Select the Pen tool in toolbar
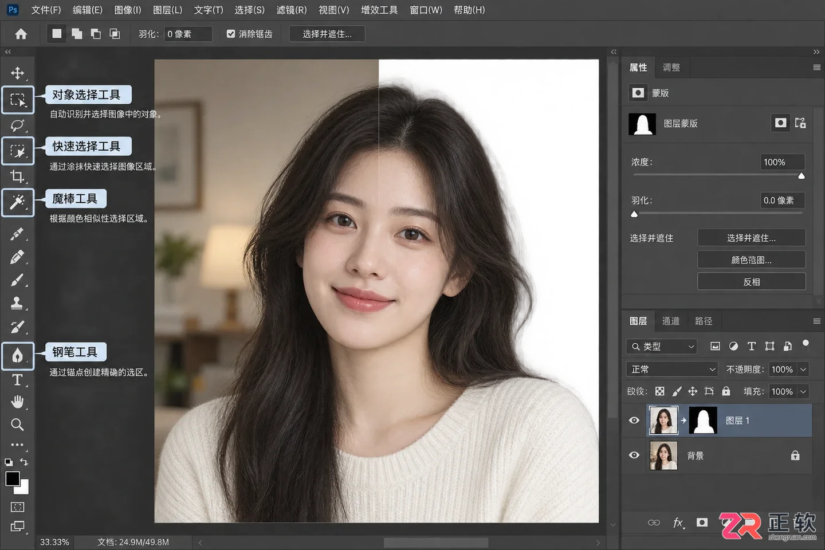Image resolution: width=825 pixels, height=550 pixels. [18, 356]
